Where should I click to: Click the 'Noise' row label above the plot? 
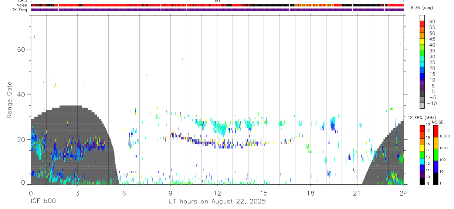pyautogui.click(x=22, y=5)
